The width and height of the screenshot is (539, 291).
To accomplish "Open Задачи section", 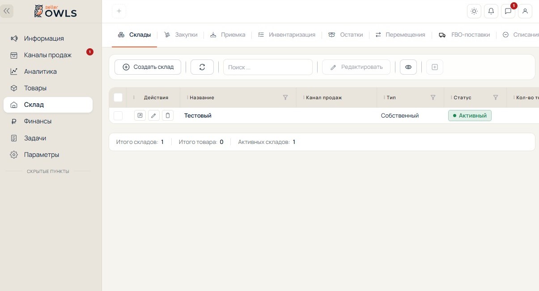I will coord(48,138).
